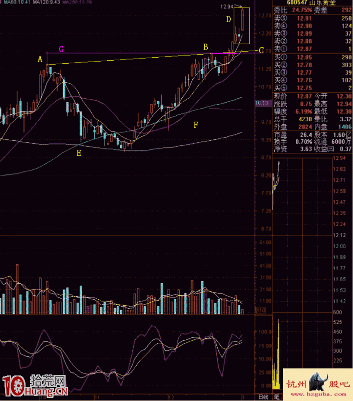Viewport: 353px width, 401px height.
Task: Click the bull logo in Hangzhou banner
Action: (318, 383)
